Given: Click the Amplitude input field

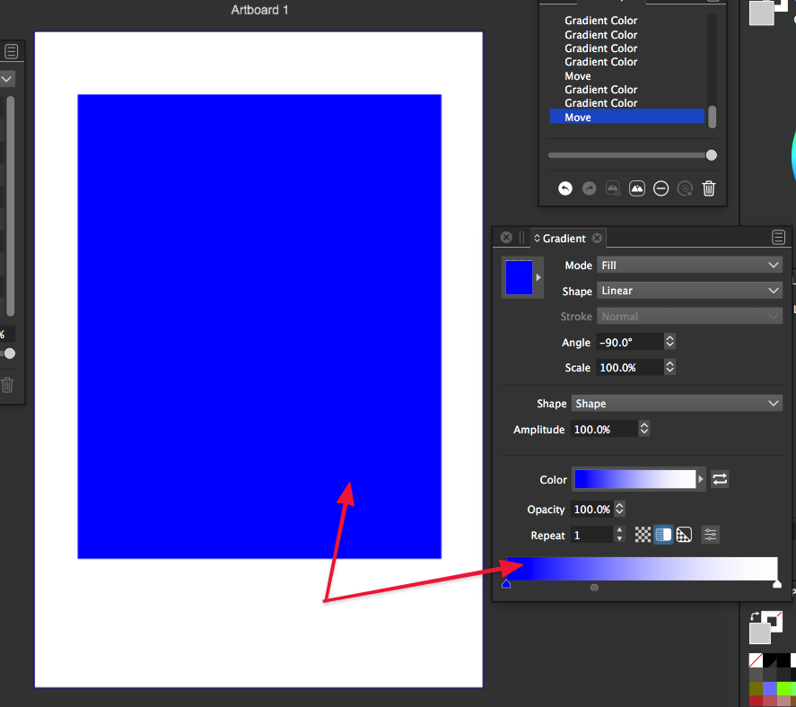Looking at the screenshot, I should pos(604,430).
